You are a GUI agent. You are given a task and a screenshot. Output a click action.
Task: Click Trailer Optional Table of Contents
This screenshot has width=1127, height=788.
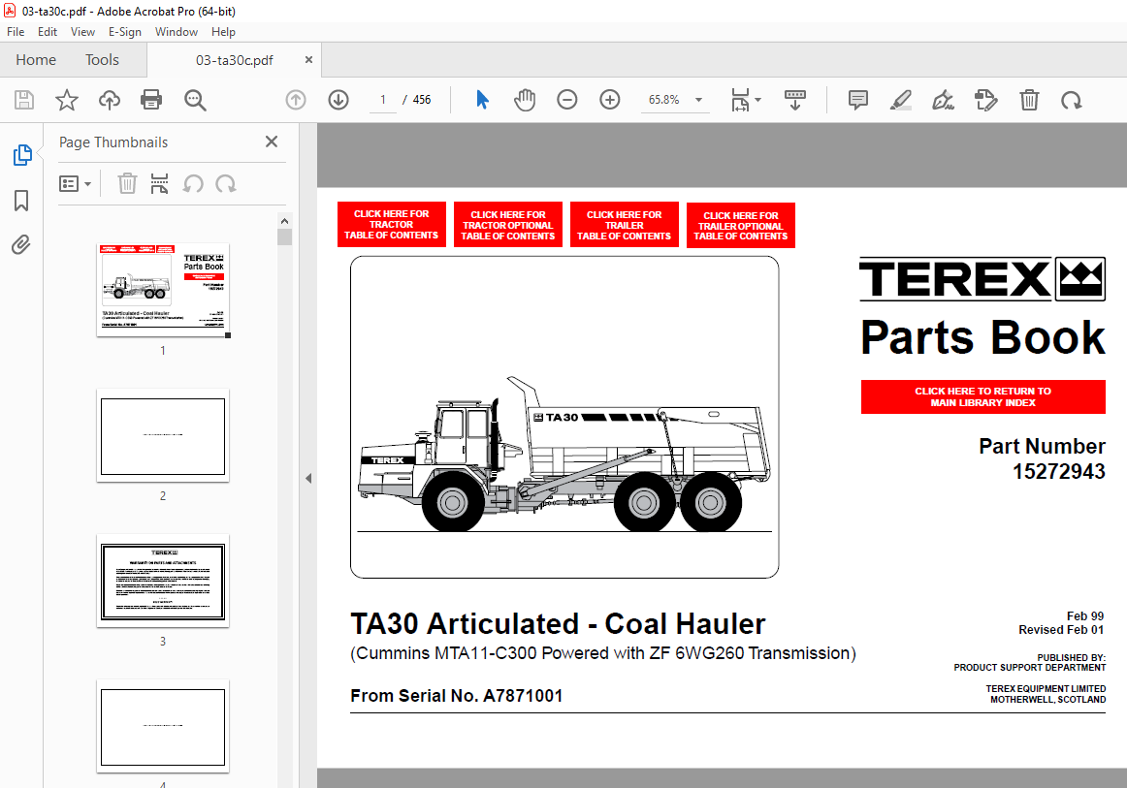[x=740, y=226]
